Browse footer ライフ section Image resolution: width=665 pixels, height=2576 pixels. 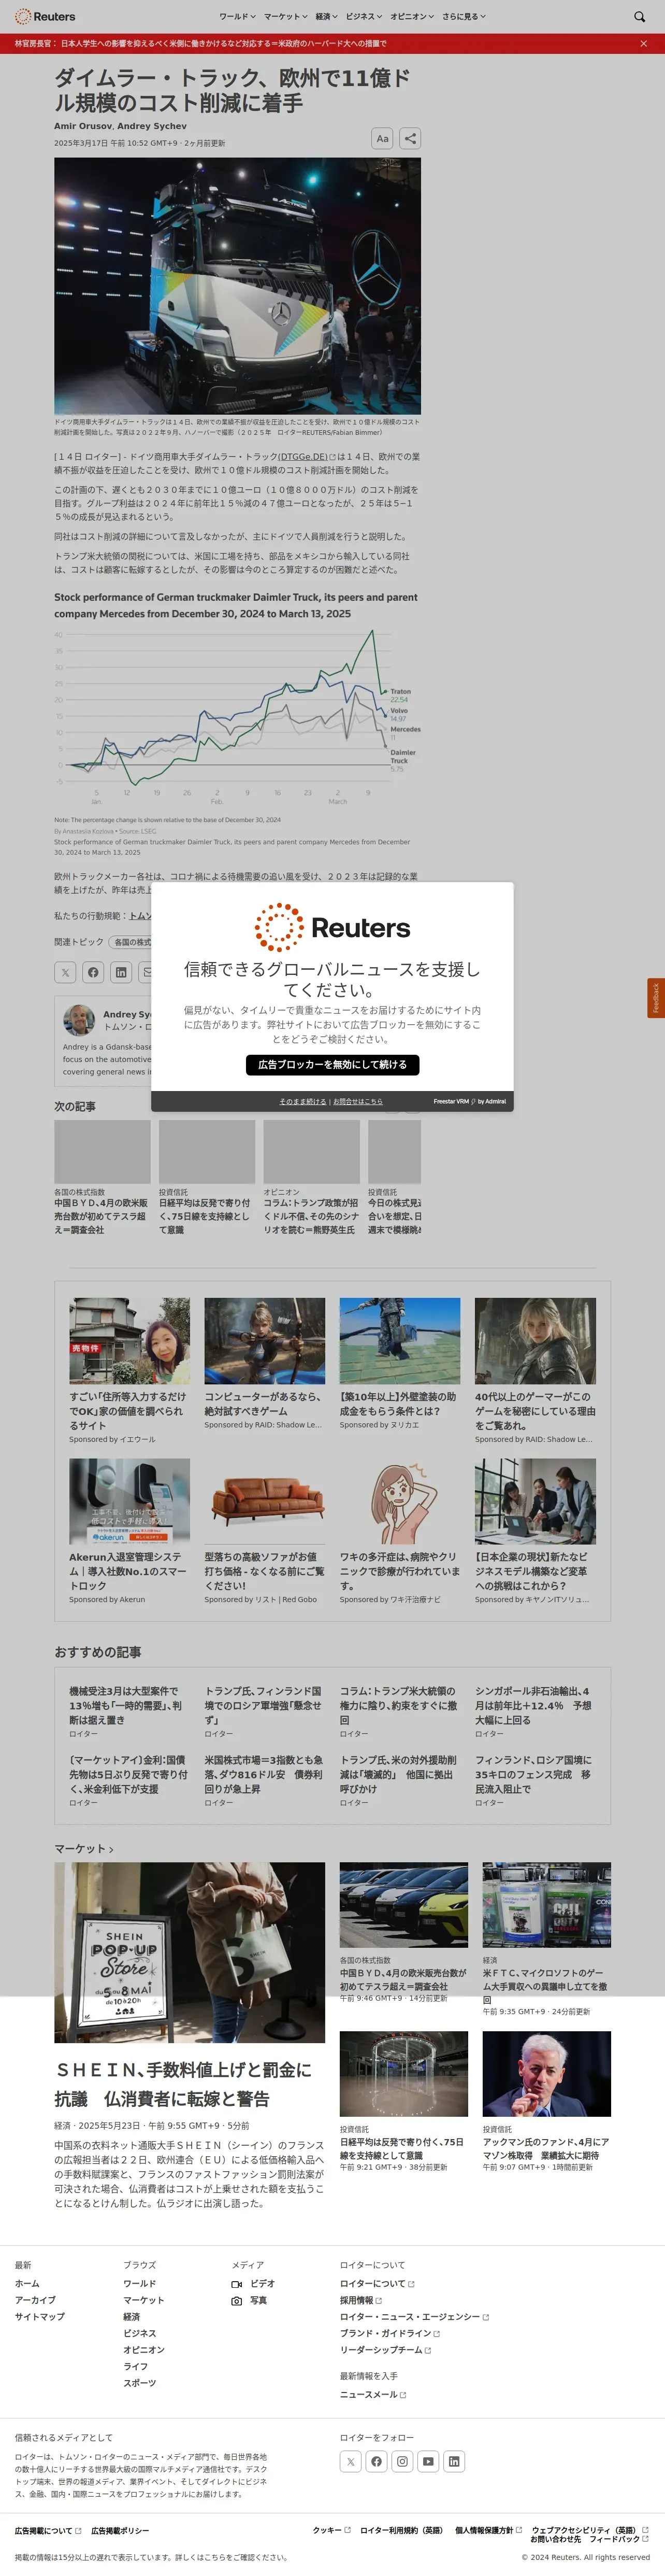click(136, 2366)
